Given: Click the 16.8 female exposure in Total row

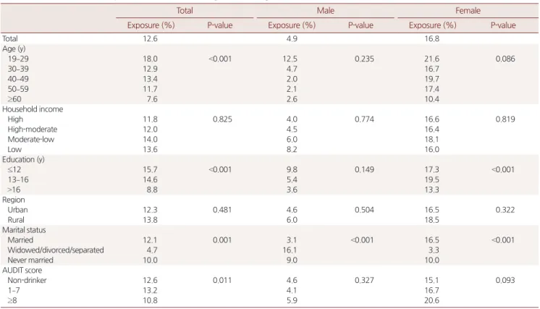Looking at the screenshot, I should click(432, 38).
